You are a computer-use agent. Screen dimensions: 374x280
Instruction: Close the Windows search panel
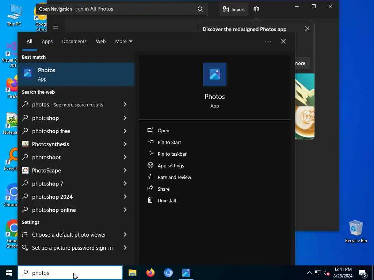click(283, 41)
